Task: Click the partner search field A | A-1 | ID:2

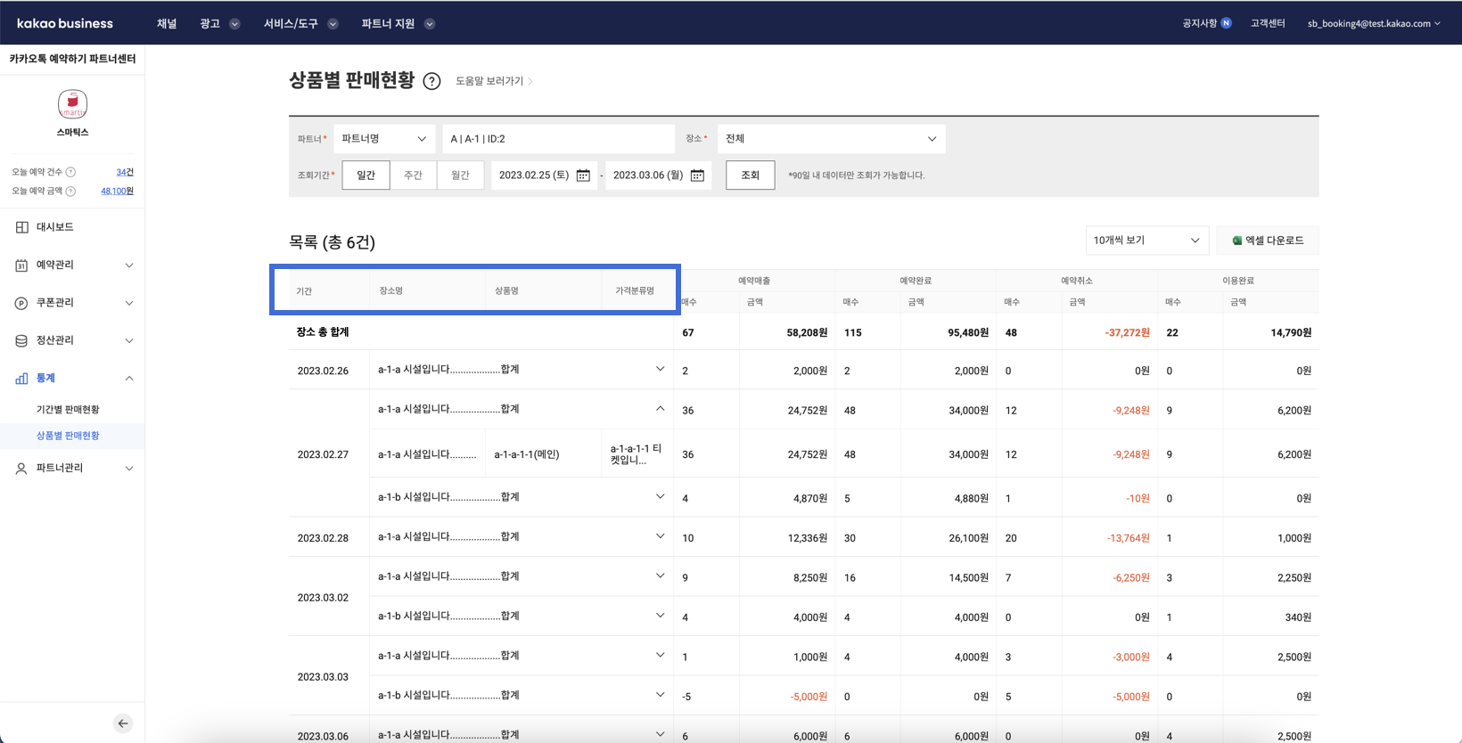Action: pos(557,139)
